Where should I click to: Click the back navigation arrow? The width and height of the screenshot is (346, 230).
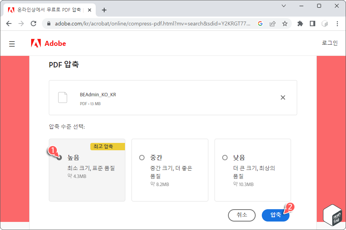[x=9, y=24]
